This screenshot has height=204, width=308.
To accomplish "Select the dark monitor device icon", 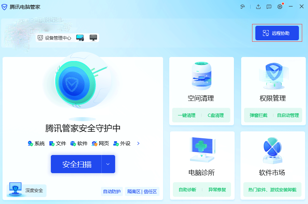I will pos(93,38).
